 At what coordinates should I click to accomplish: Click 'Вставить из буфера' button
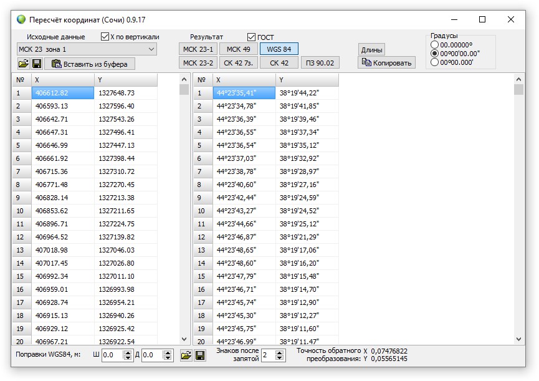[89, 64]
